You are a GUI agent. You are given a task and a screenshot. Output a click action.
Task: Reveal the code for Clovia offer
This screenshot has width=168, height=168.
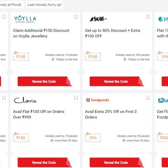(44, 162)
